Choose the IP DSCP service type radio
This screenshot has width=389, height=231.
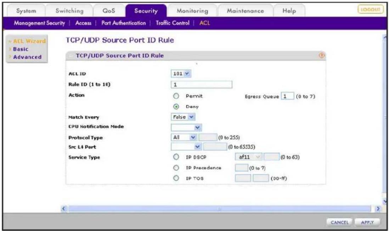pos(176,157)
